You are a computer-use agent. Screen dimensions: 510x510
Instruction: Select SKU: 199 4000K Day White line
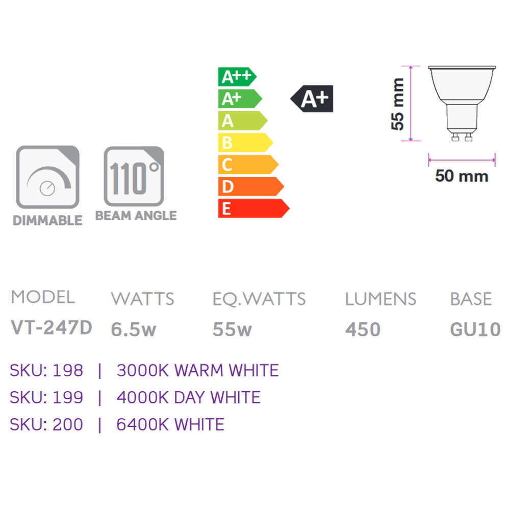click(x=135, y=397)
